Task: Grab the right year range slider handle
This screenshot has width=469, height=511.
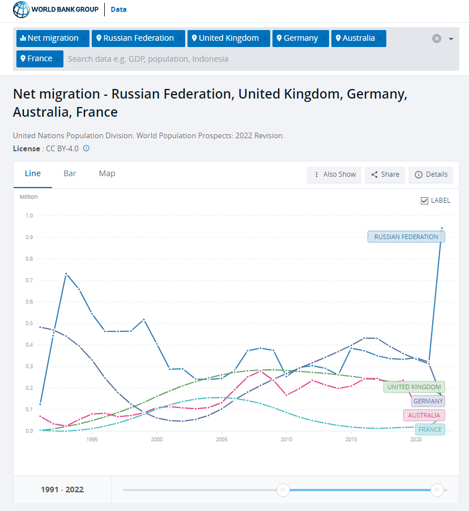Action: (437, 490)
